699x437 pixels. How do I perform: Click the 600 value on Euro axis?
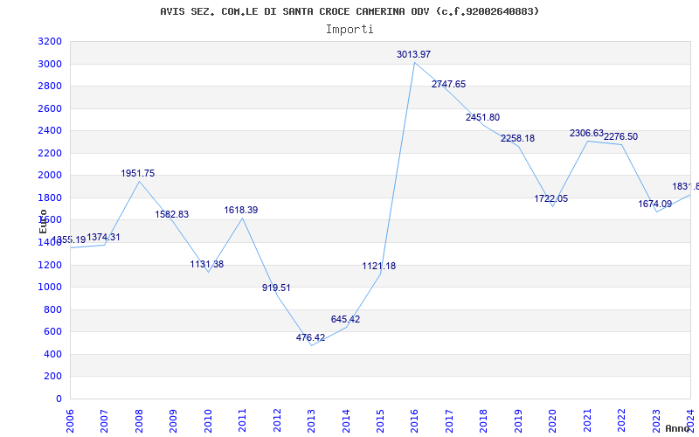[53, 332]
